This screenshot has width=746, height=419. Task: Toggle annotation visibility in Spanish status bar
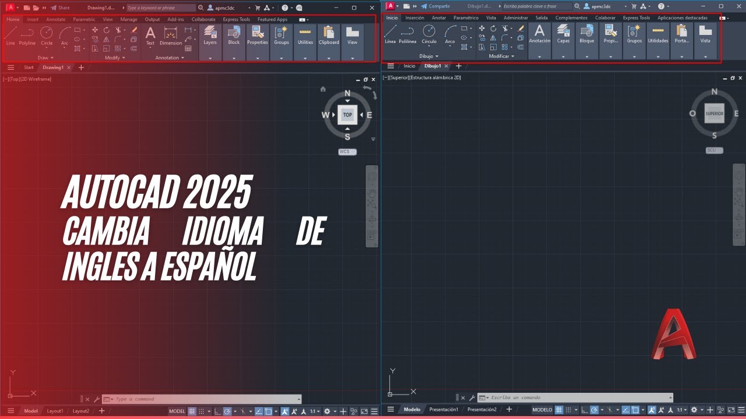652,410
